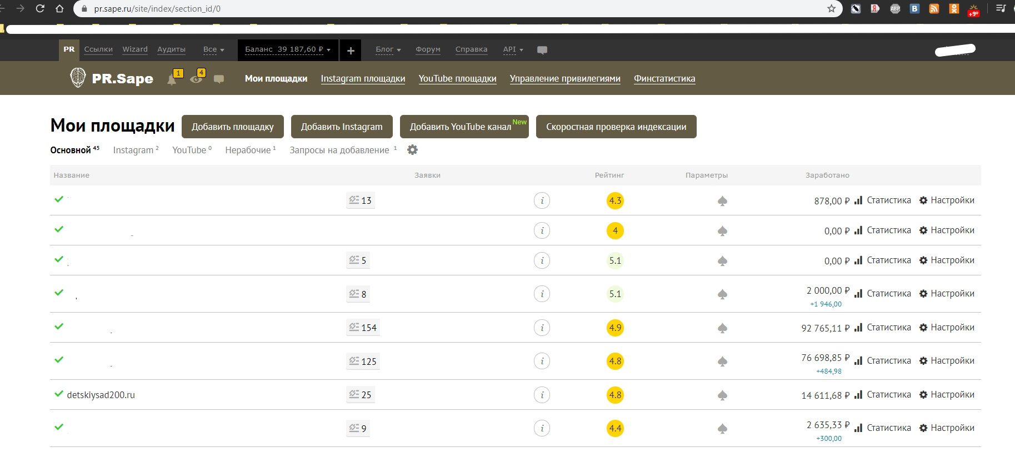Select the Основной section tab
The image size is (1015, 457).
(x=74, y=150)
